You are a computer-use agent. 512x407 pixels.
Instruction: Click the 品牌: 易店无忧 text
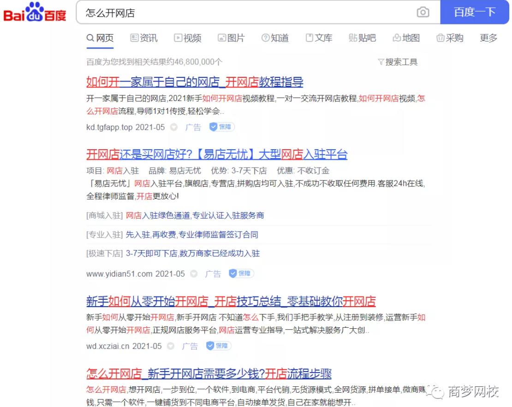point(175,171)
